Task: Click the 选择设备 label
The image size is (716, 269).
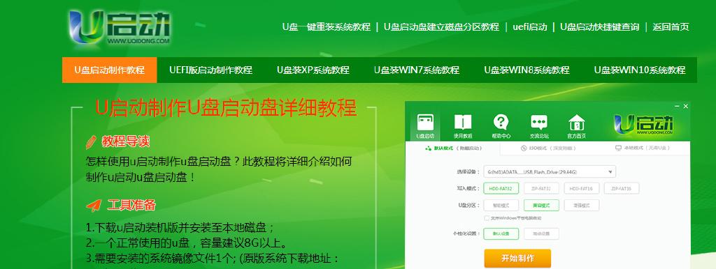Action: (468, 172)
